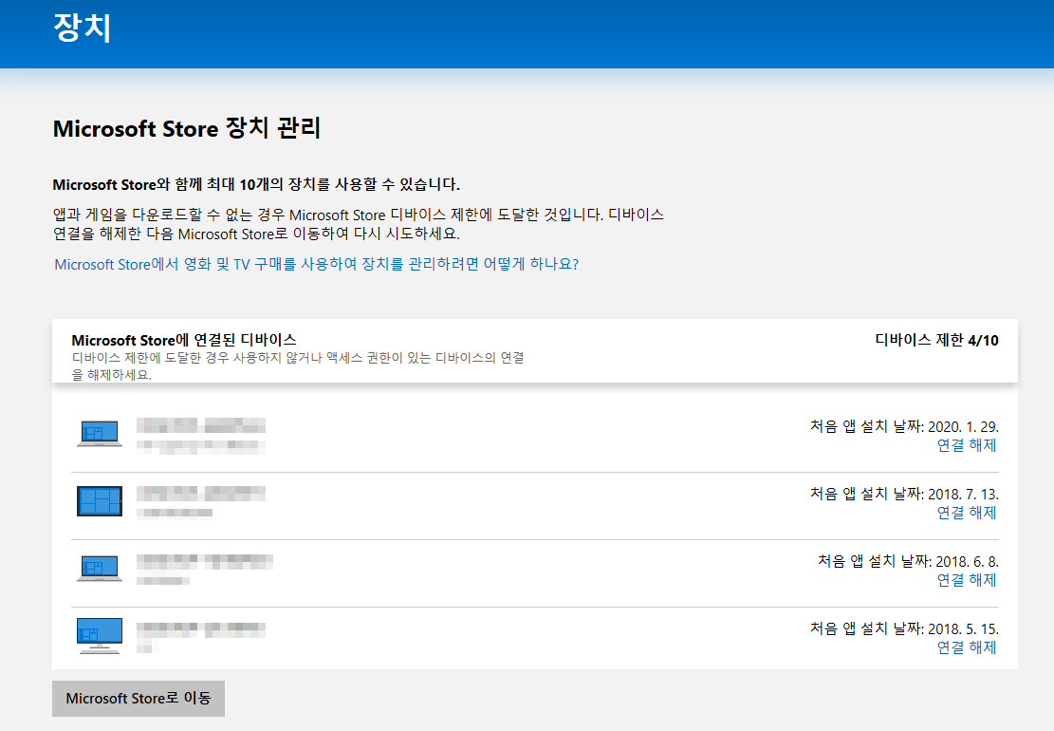1054x731 pixels.
Task: Unlink the device installed 2018. 7. 13.
Action: pos(967,513)
